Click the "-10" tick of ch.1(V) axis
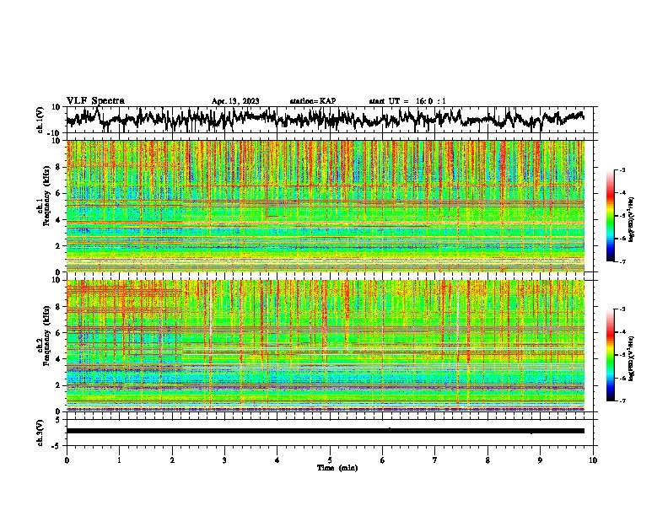 55,133
